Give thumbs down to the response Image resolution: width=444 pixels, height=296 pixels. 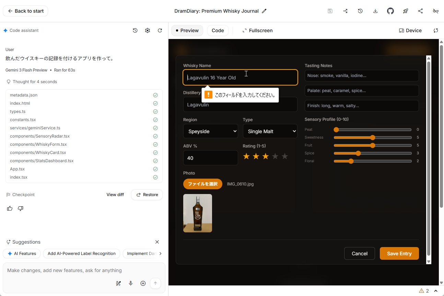pos(21,208)
